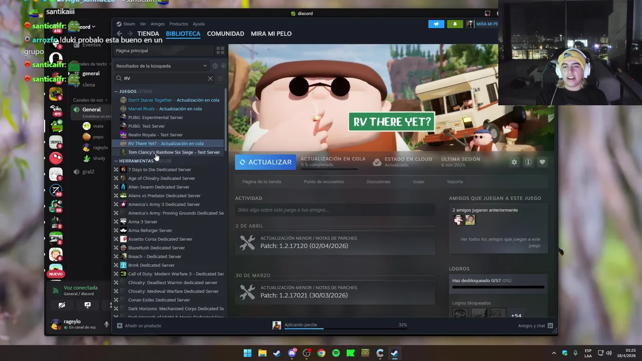Image resolution: width=642 pixels, height=361 pixels.
Task: Open Guías link
Action: coord(419,182)
